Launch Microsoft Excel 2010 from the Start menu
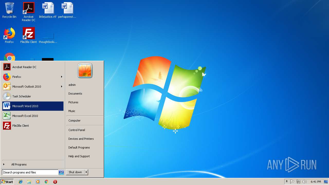The width and height of the screenshot is (329, 185). click(x=33, y=116)
